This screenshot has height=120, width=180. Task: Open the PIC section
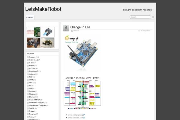[x=30, y=85]
